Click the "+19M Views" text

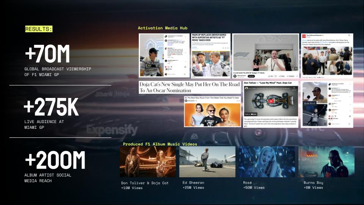click(x=132, y=188)
